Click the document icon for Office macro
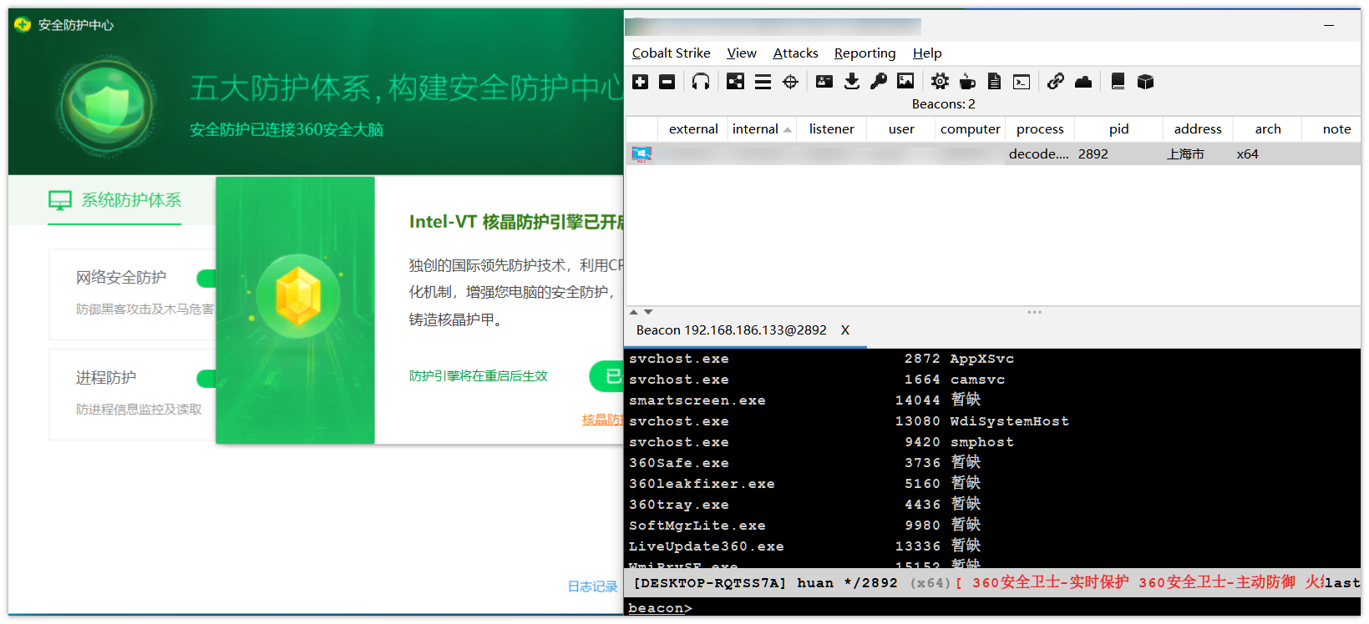Viewport: 1369px width, 624px height. (x=994, y=82)
